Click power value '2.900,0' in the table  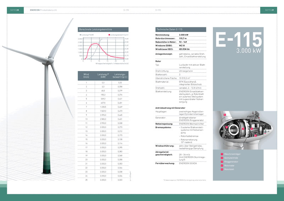[x=103, y=123]
